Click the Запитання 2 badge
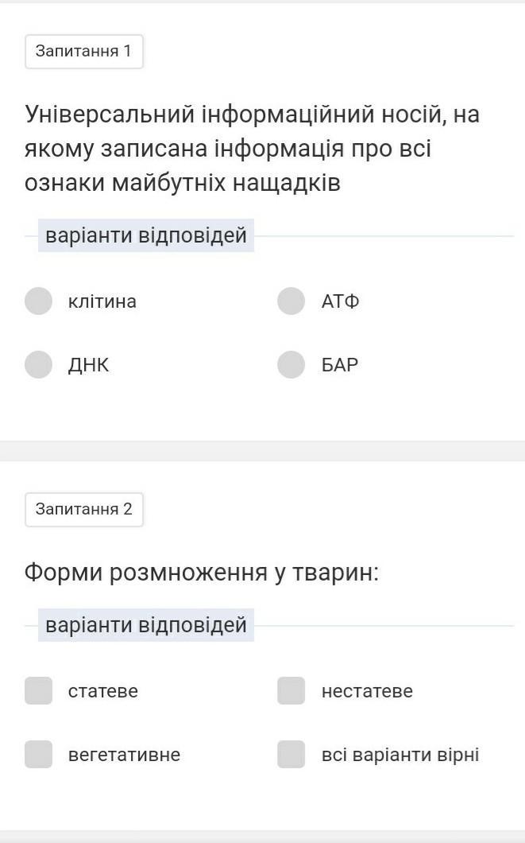The height and width of the screenshot is (843, 525). tap(83, 509)
